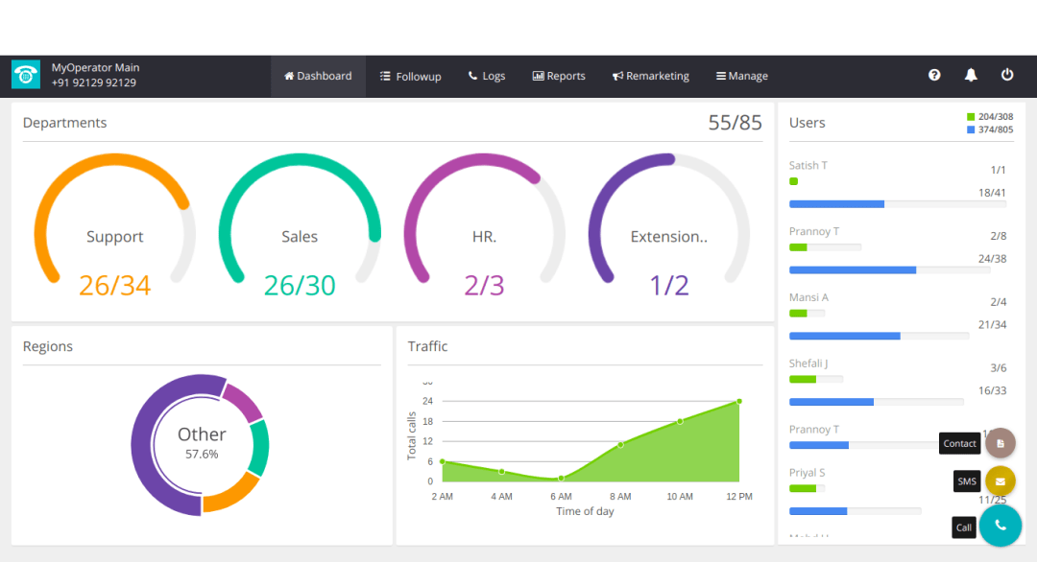
Task: Click the blue 374/805 legend square
Action: [971, 130]
